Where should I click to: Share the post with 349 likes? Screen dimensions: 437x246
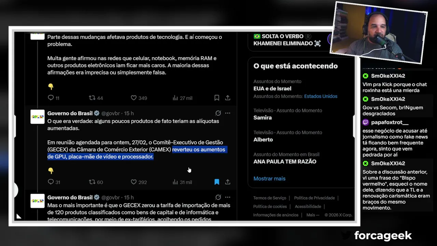[228, 98]
